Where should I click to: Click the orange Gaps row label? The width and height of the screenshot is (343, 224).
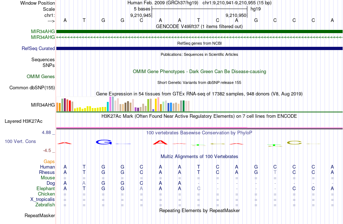(x=49, y=161)
